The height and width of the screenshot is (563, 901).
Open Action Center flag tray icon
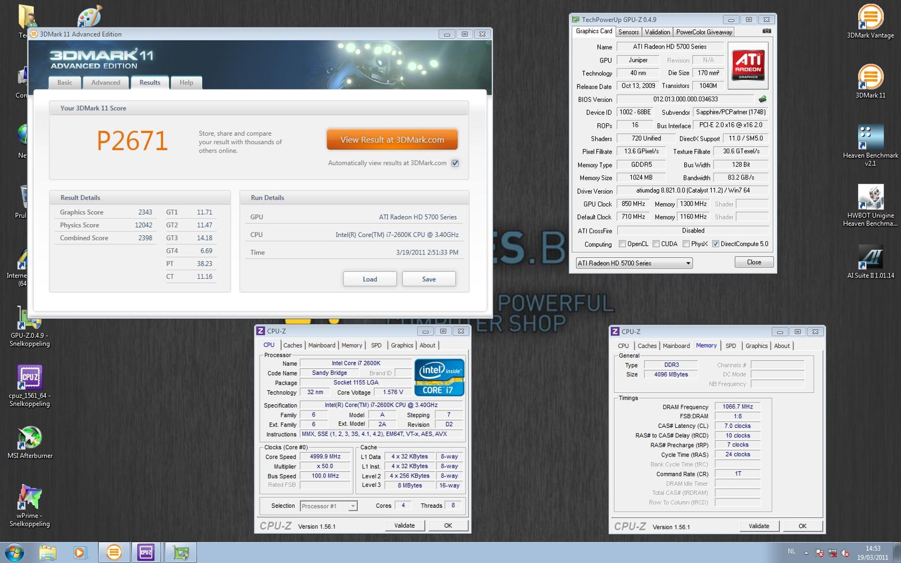[x=819, y=553]
